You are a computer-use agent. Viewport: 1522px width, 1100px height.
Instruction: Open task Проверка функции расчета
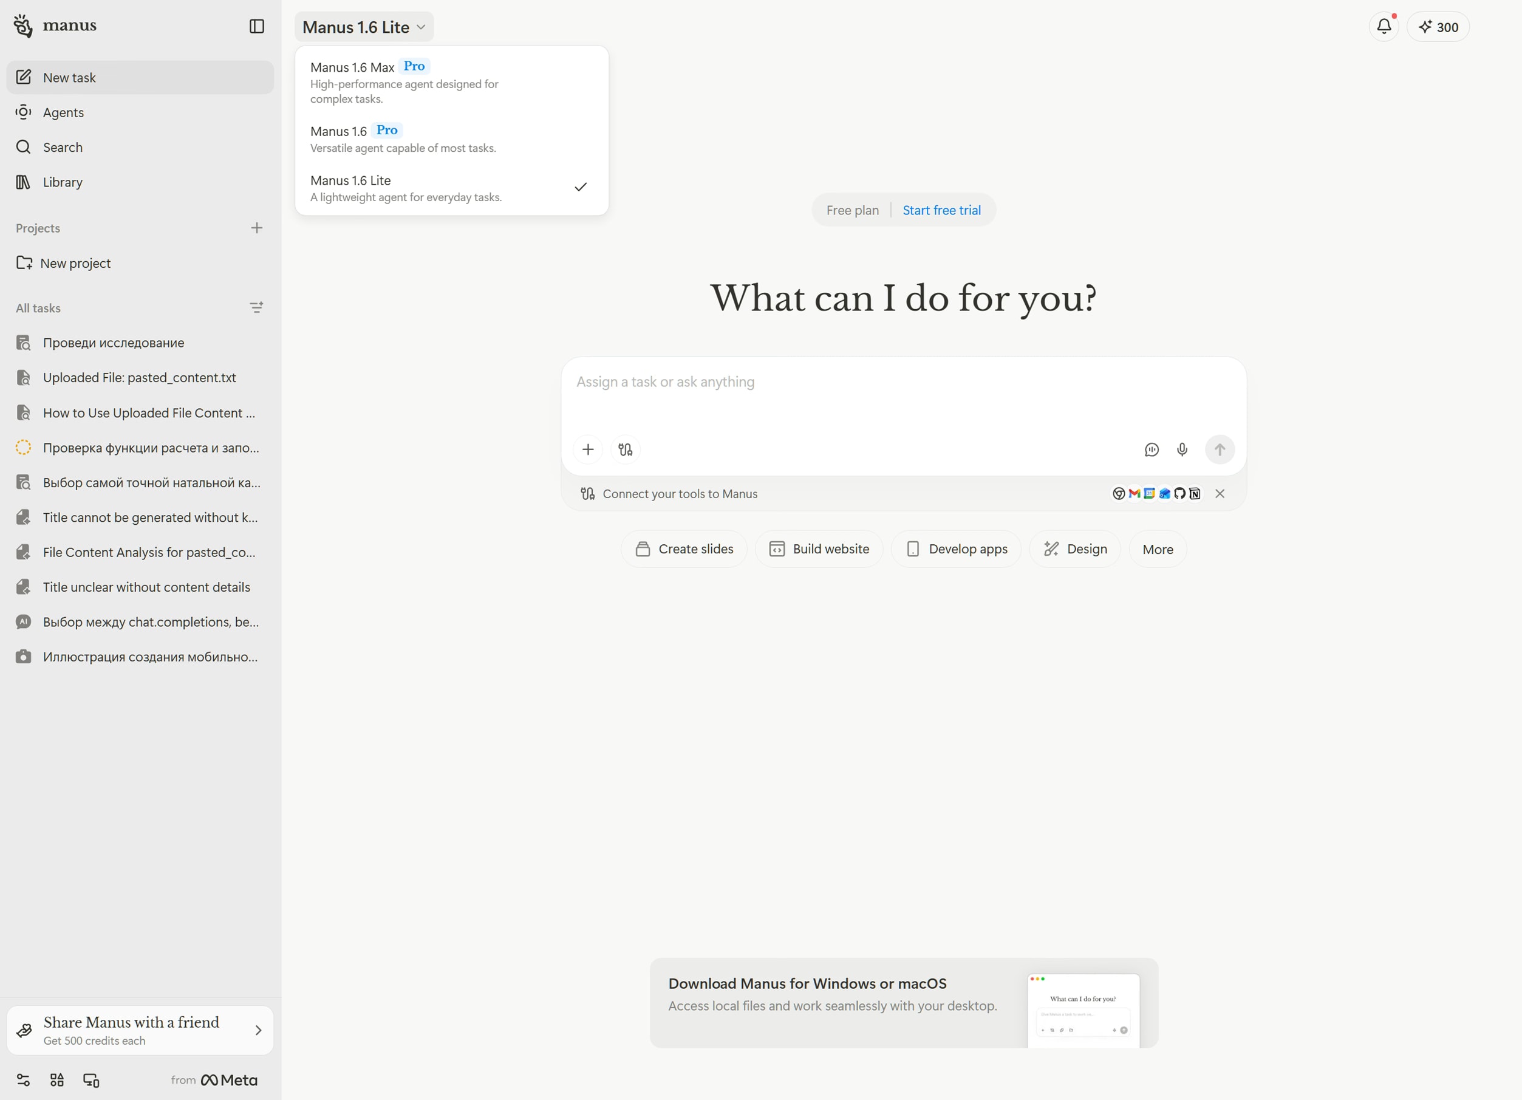140,448
